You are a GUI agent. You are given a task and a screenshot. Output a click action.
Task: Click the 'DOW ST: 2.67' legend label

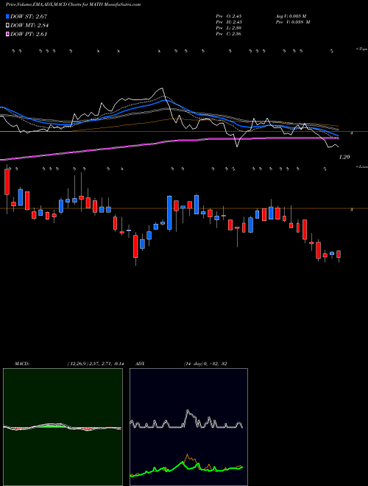click(29, 16)
